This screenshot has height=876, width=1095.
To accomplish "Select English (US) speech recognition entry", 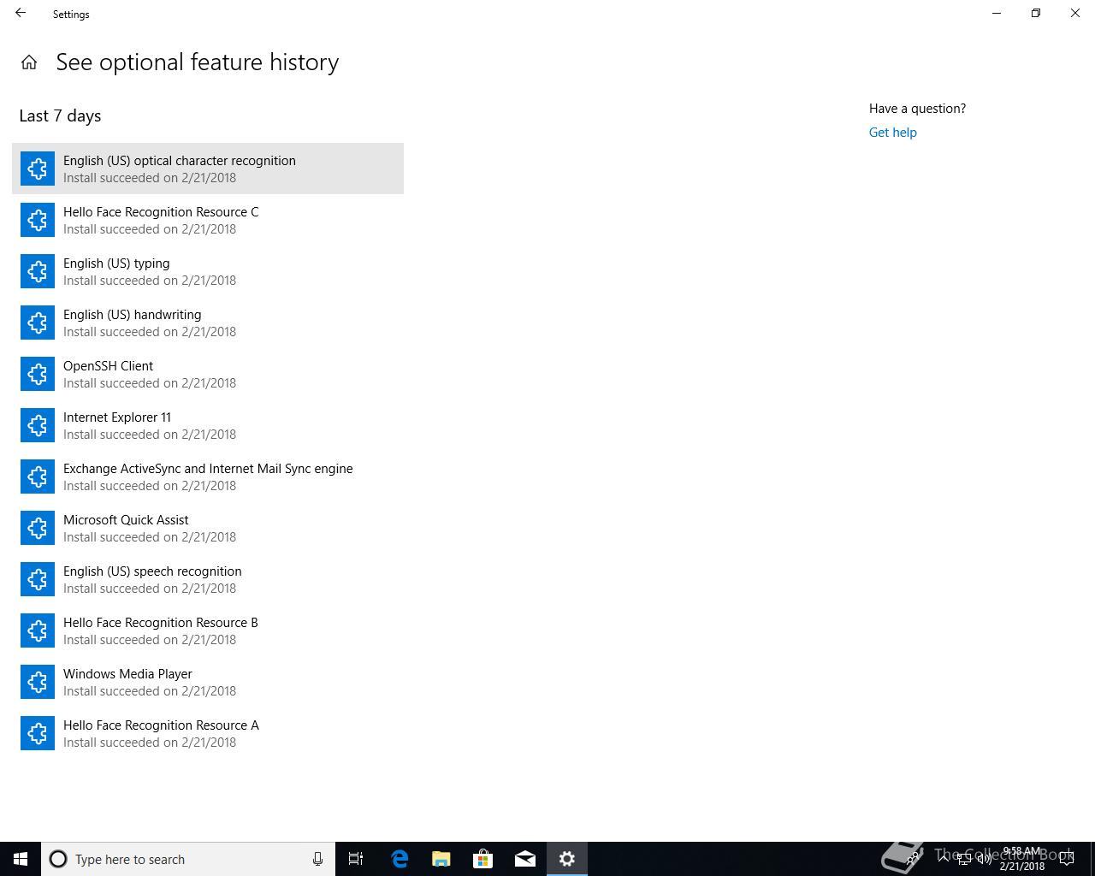I will 208,579.
